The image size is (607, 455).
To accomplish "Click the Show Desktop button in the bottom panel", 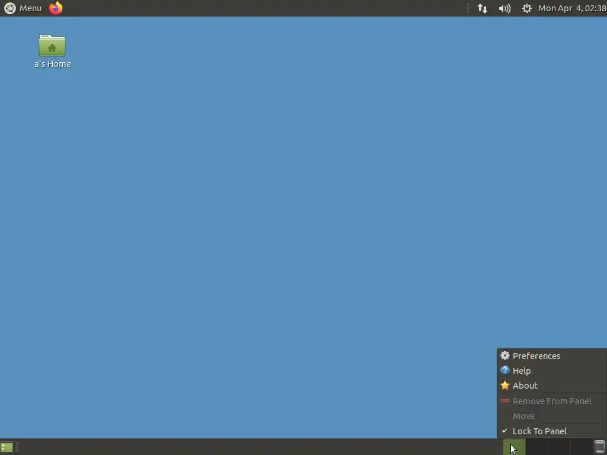I will (x=7, y=447).
